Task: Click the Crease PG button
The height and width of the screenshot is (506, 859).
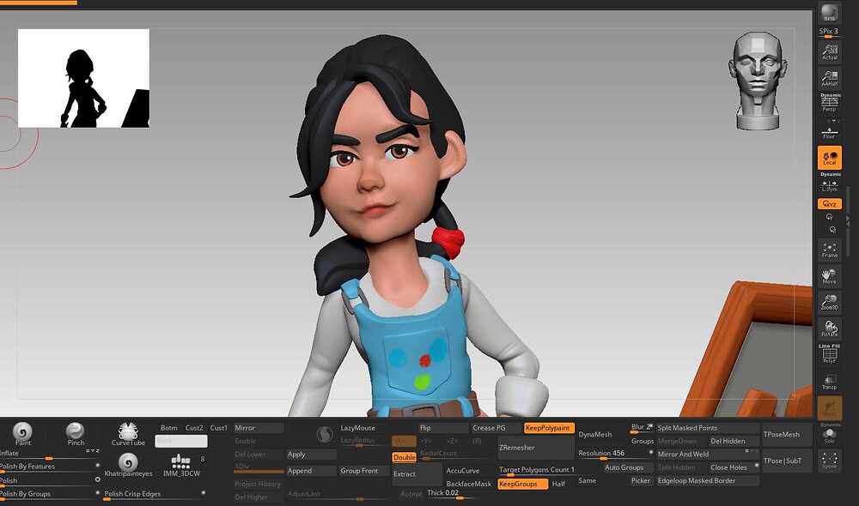Action: pos(496,428)
